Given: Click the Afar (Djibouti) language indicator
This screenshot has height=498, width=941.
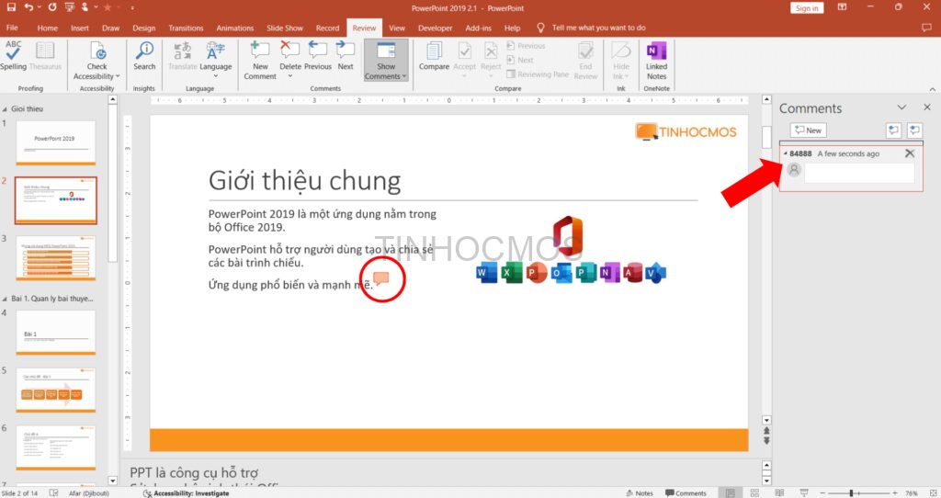Looking at the screenshot, I should [91, 493].
